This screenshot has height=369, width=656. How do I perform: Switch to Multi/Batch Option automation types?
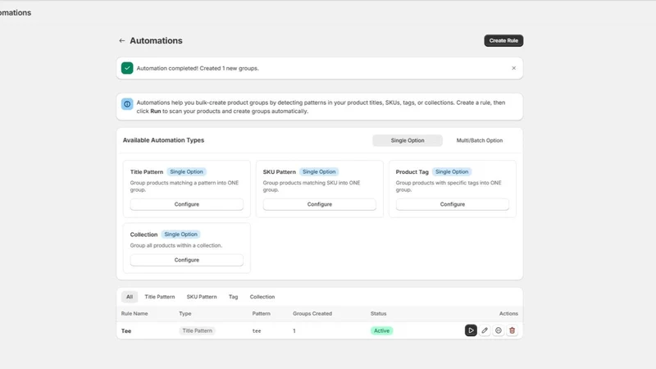pyautogui.click(x=480, y=140)
